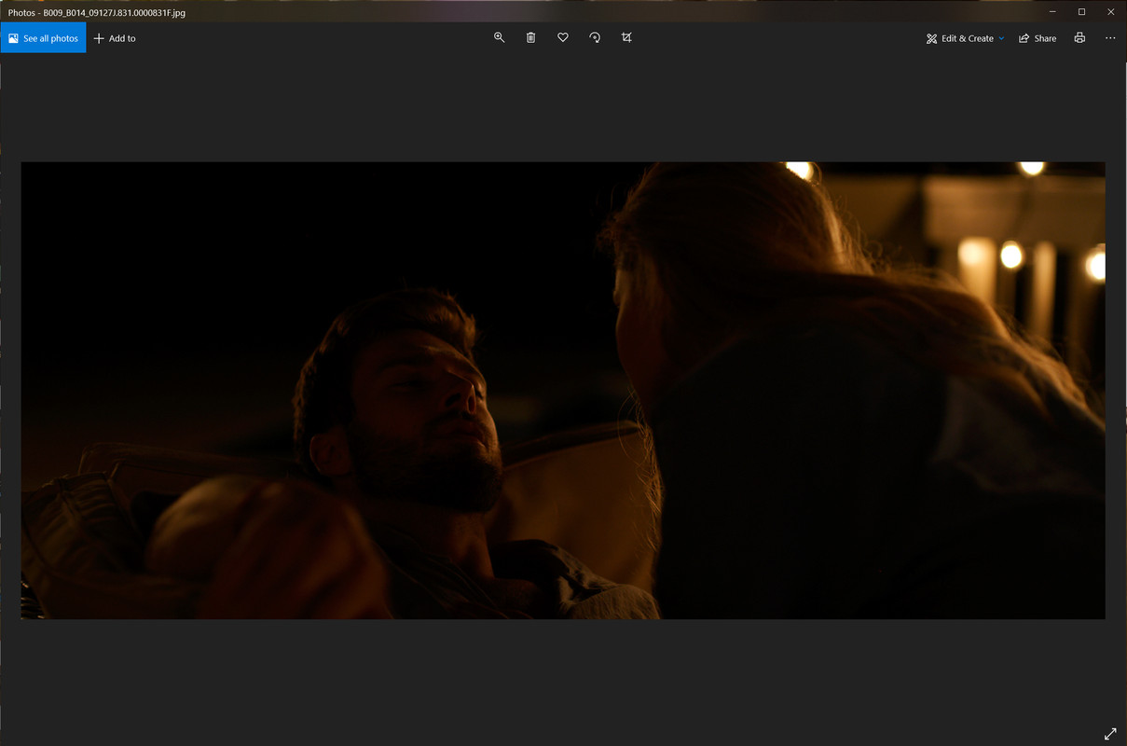Select the Crop tool icon

pos(626,37)
